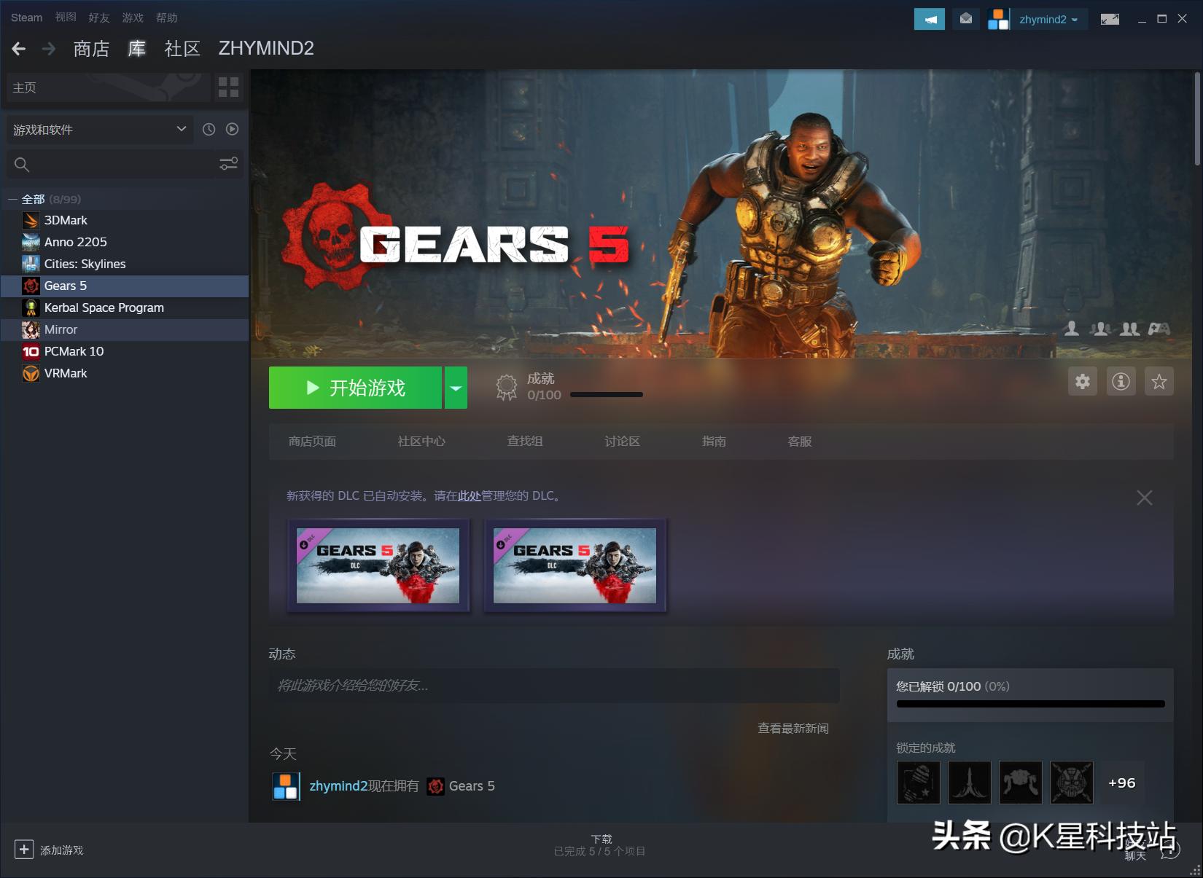Click the gear settings icon for Gears 5
The height and width of the screenshot is (878, 1203).
point(1083,381)
